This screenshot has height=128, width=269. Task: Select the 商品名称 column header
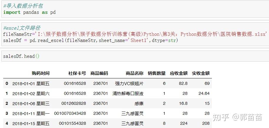click(134, 73)
